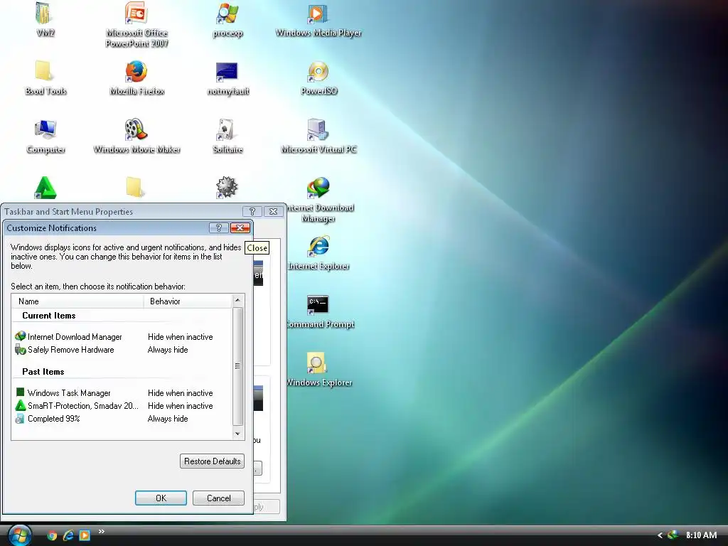
Task: Launch Media Player from Quick Launch
Action: [85, 535]
